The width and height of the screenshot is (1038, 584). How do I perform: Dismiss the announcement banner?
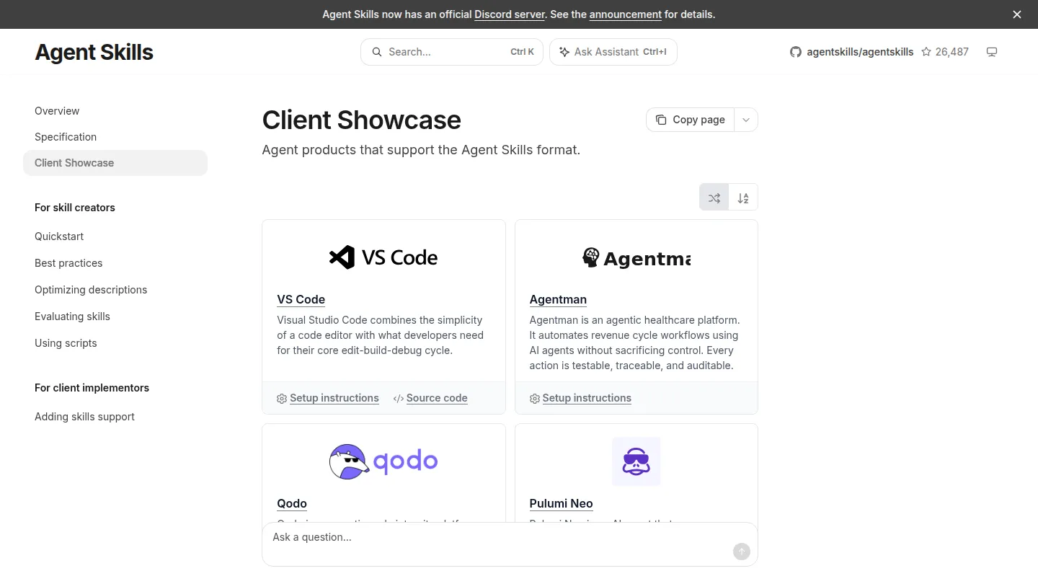[1017, 14]
